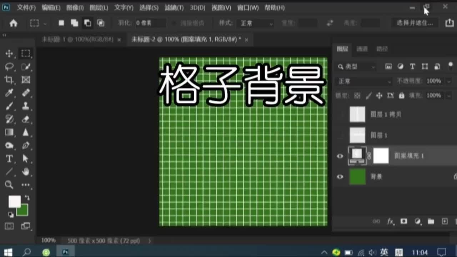The height and width of the screenshot is (257, 457).
Task: Open layer styles via the fx icon
Action: [x=391, y=222]
